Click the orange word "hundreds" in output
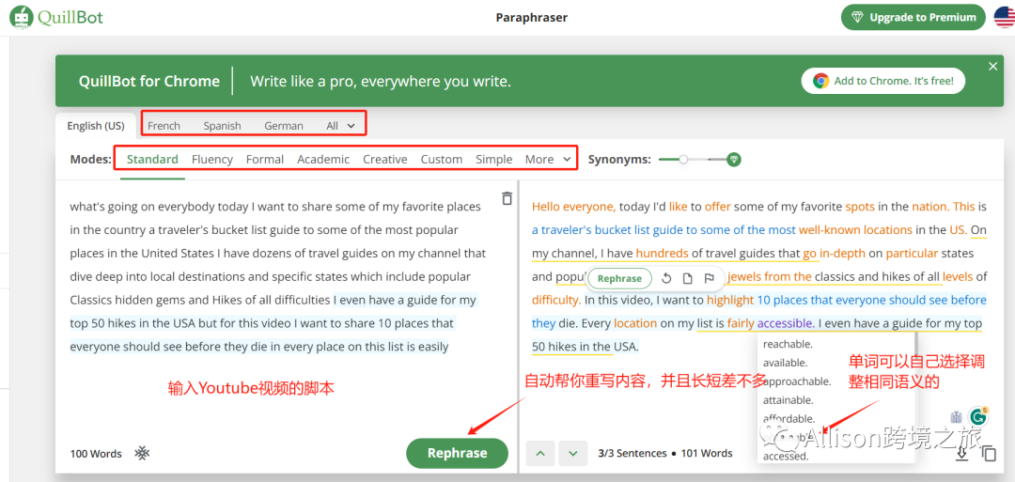The width and height of the screenshot is (1015, 482). pyautogui.click(x=663, y=253)
